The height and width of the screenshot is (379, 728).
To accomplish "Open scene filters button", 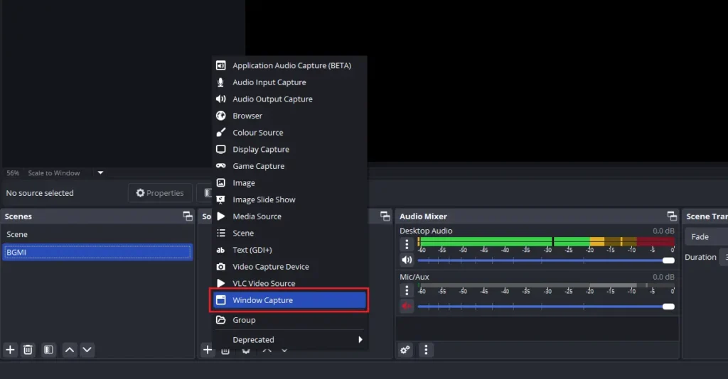I will click(x=48, y=350).
